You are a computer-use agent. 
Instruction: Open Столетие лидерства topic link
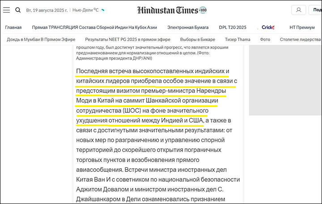(301, 39)
